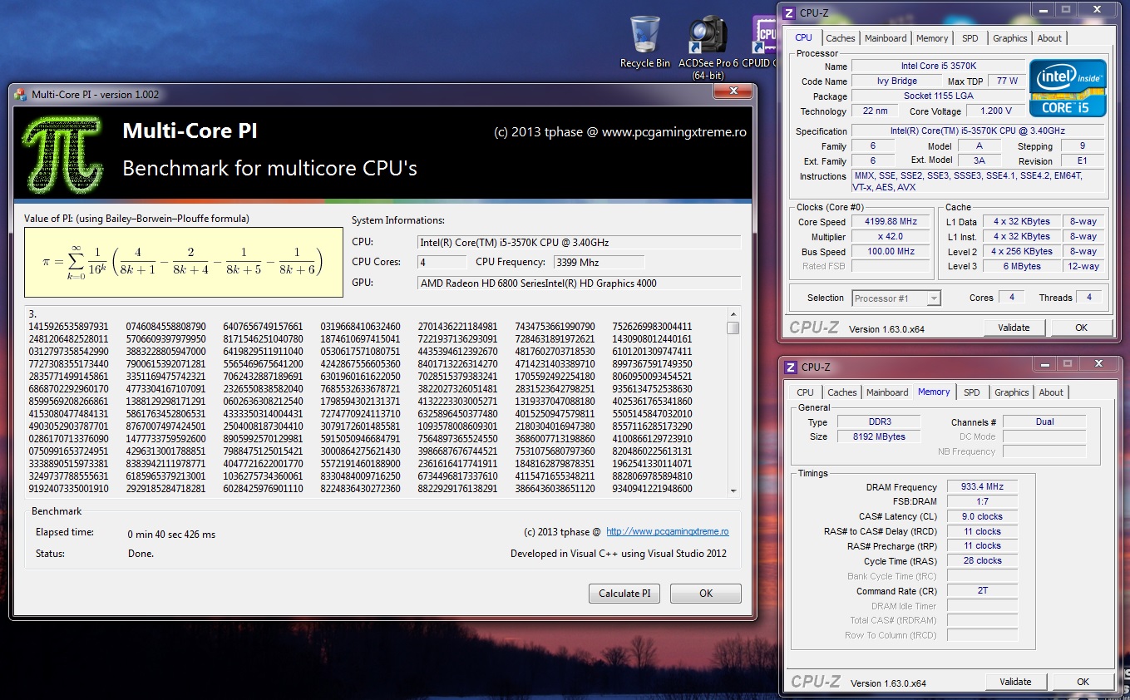Click Validate in the upper CPU-Z window
This screenshot has width=1130, height=700.
(1014, 328)
